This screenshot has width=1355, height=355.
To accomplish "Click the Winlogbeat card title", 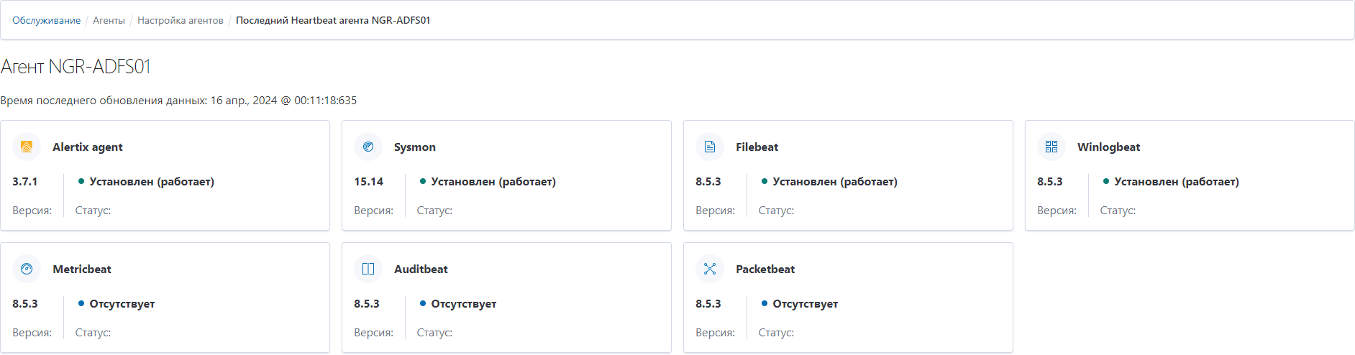I will [x=1108, y=147].
